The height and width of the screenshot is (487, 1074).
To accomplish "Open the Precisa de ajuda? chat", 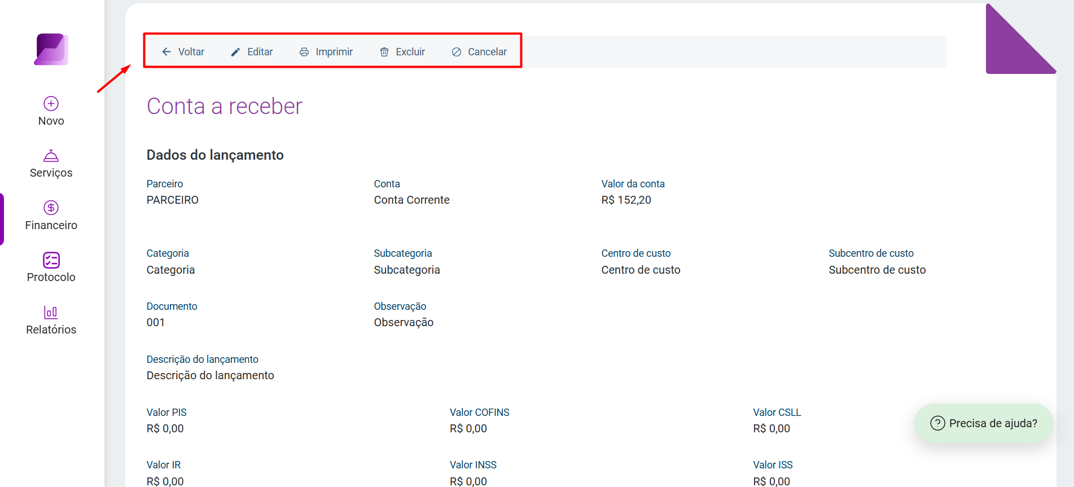I will point(984,423).
